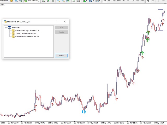Select the horizontal line drawing tool
The image size is (167, 125).
[163, 1]
